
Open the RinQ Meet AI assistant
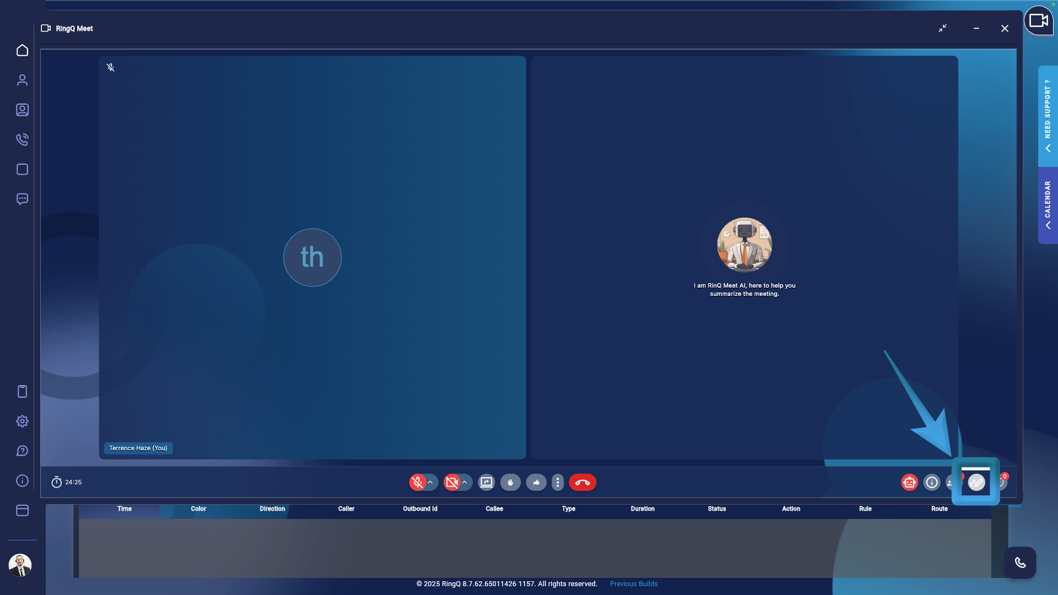pyautogui.click(x=909, y=482)
